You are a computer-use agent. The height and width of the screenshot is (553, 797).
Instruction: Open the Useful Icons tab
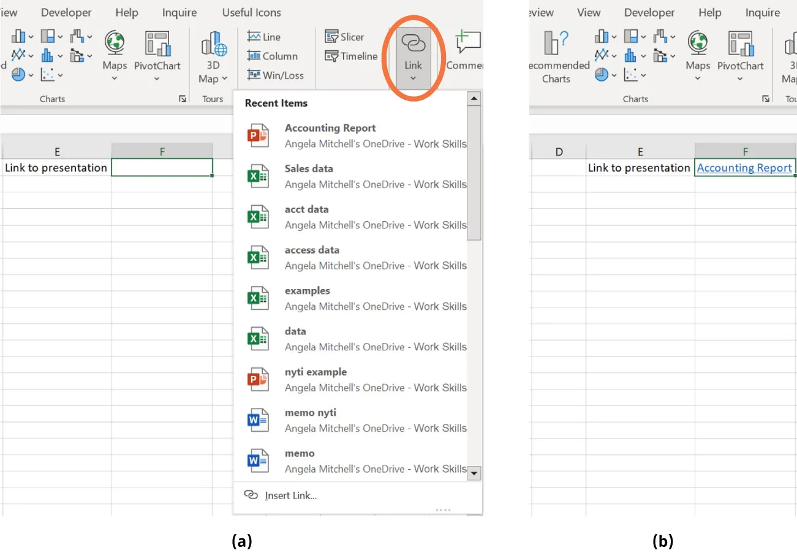pos(251,12)
